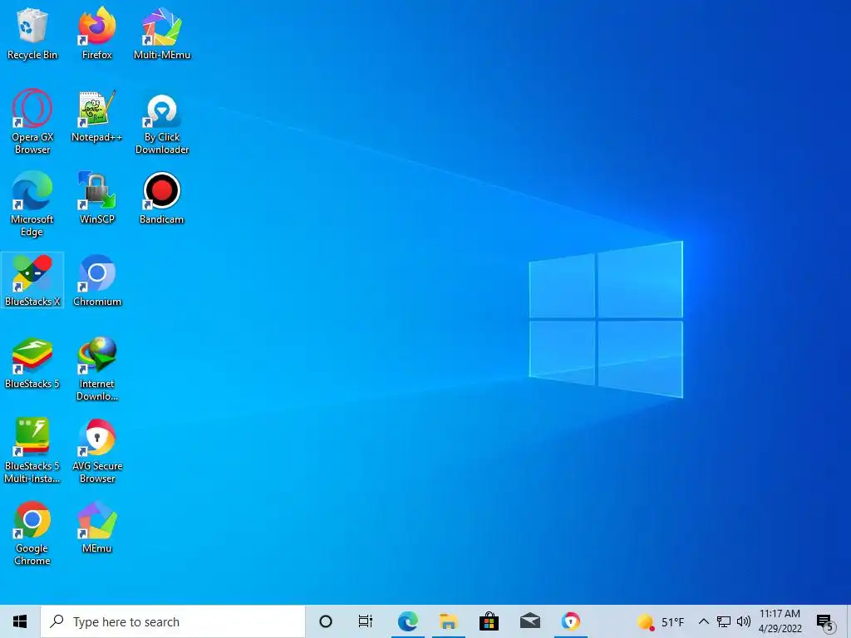The height and width of the screenshot is (638, 851).
Task: Select the Multi-MEmu desktop shortcut
Action: pos(162,33)
